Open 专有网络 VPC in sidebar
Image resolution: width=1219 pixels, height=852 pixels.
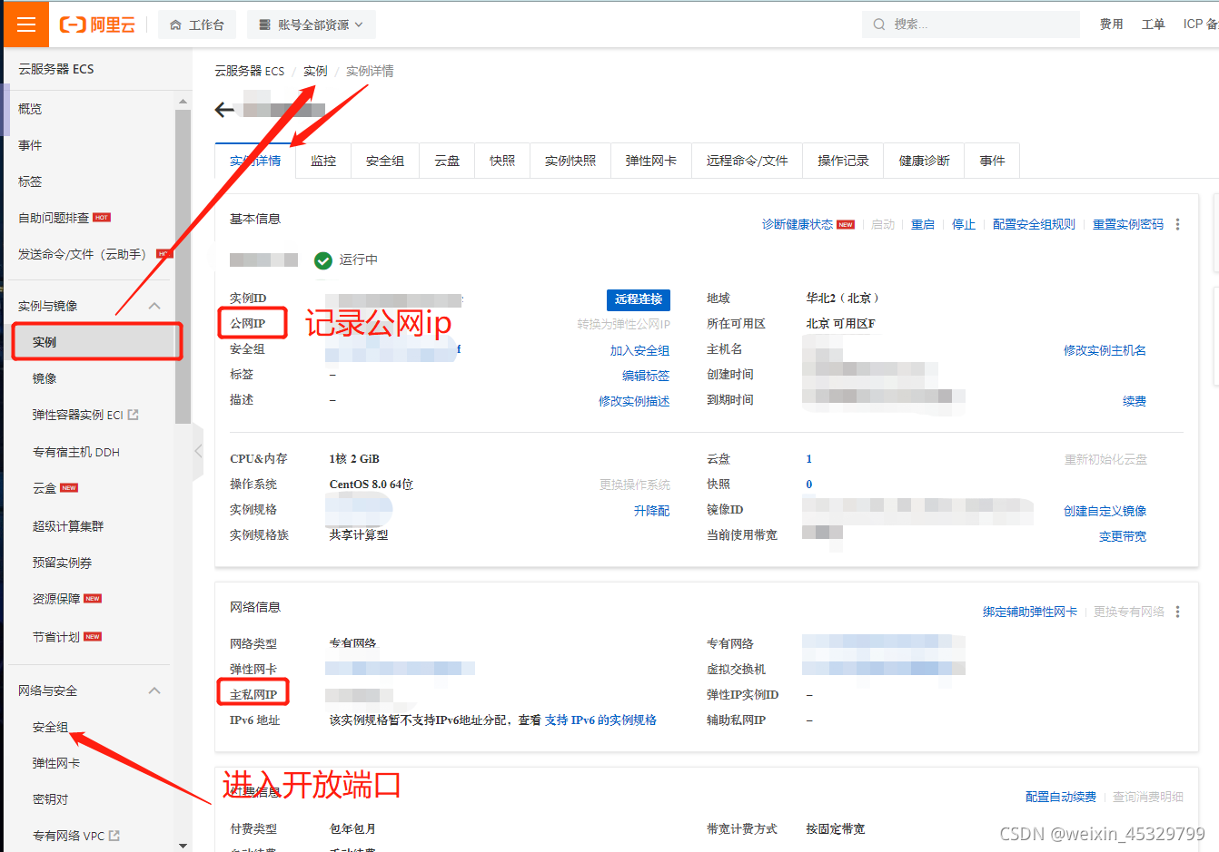point(75,836)
